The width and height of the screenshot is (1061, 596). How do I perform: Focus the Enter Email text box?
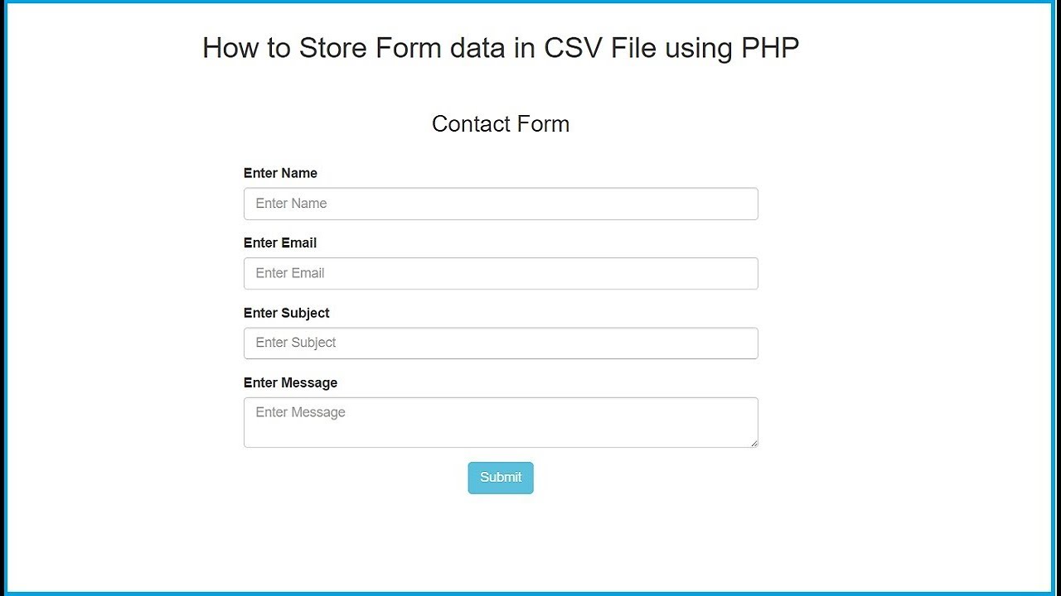coord(501,273)
